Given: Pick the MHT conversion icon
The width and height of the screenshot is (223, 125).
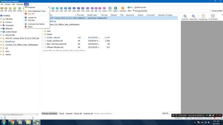Looking at the screenshot, I should 15,9.
